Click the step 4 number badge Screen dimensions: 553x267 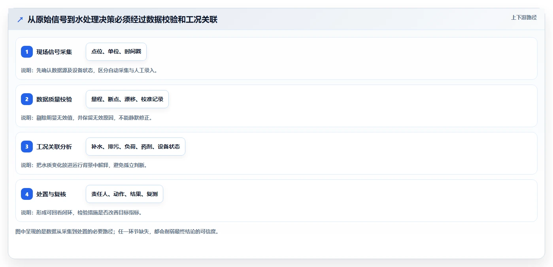tap(27, 194)
